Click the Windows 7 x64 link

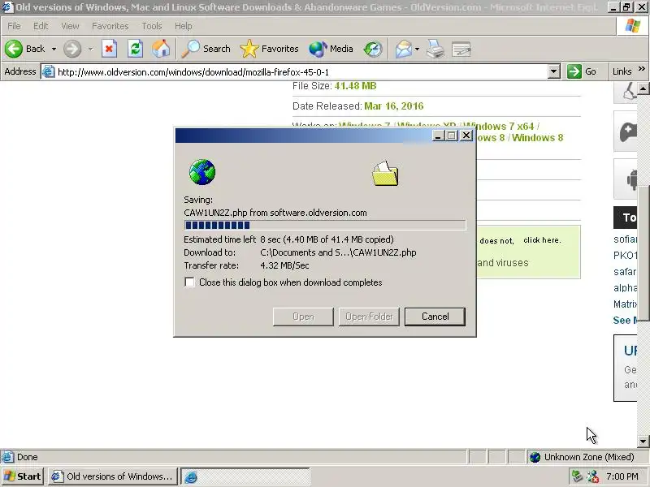[500, 127]
